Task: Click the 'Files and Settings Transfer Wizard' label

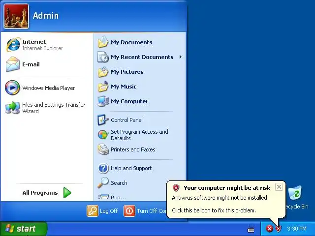Action: tap(54, 108)
